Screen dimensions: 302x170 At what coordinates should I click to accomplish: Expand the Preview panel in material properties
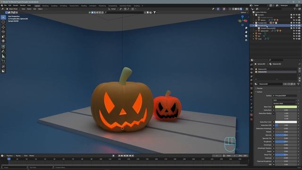[260, 88]
